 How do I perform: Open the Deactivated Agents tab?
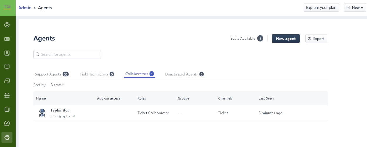coord(184,74)
